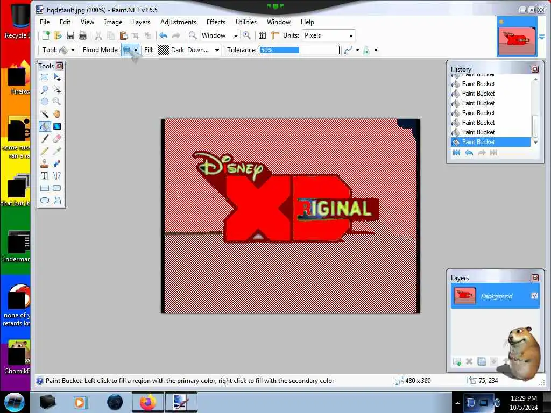This screenshot has height=413, width=551.
Task: Click the Undo arrow in the toolbar
Action: [164, 35]
